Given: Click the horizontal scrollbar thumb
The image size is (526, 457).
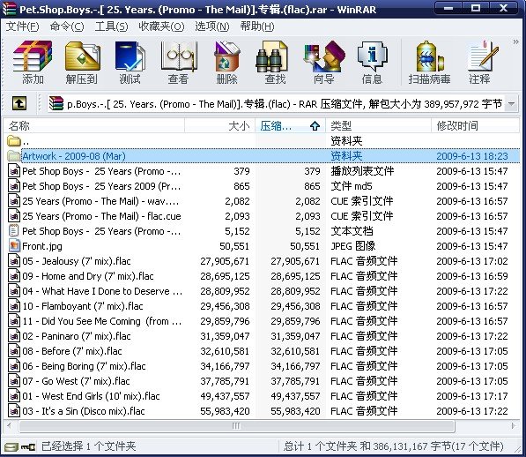Looking at the screenshot, I should (236, 426).
